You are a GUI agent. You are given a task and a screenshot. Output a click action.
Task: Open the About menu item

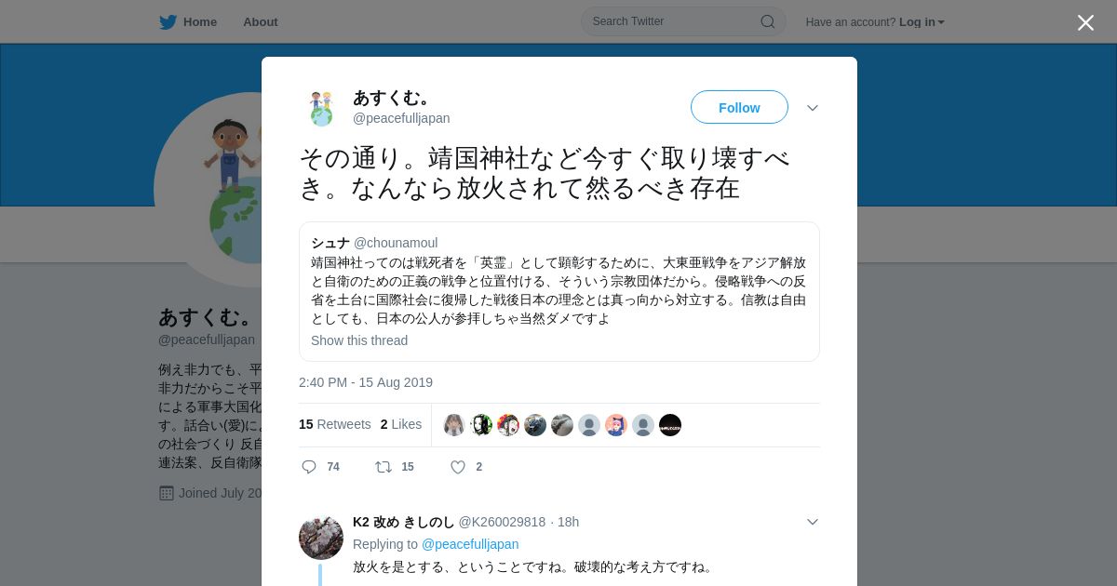(x=261, y=21)
